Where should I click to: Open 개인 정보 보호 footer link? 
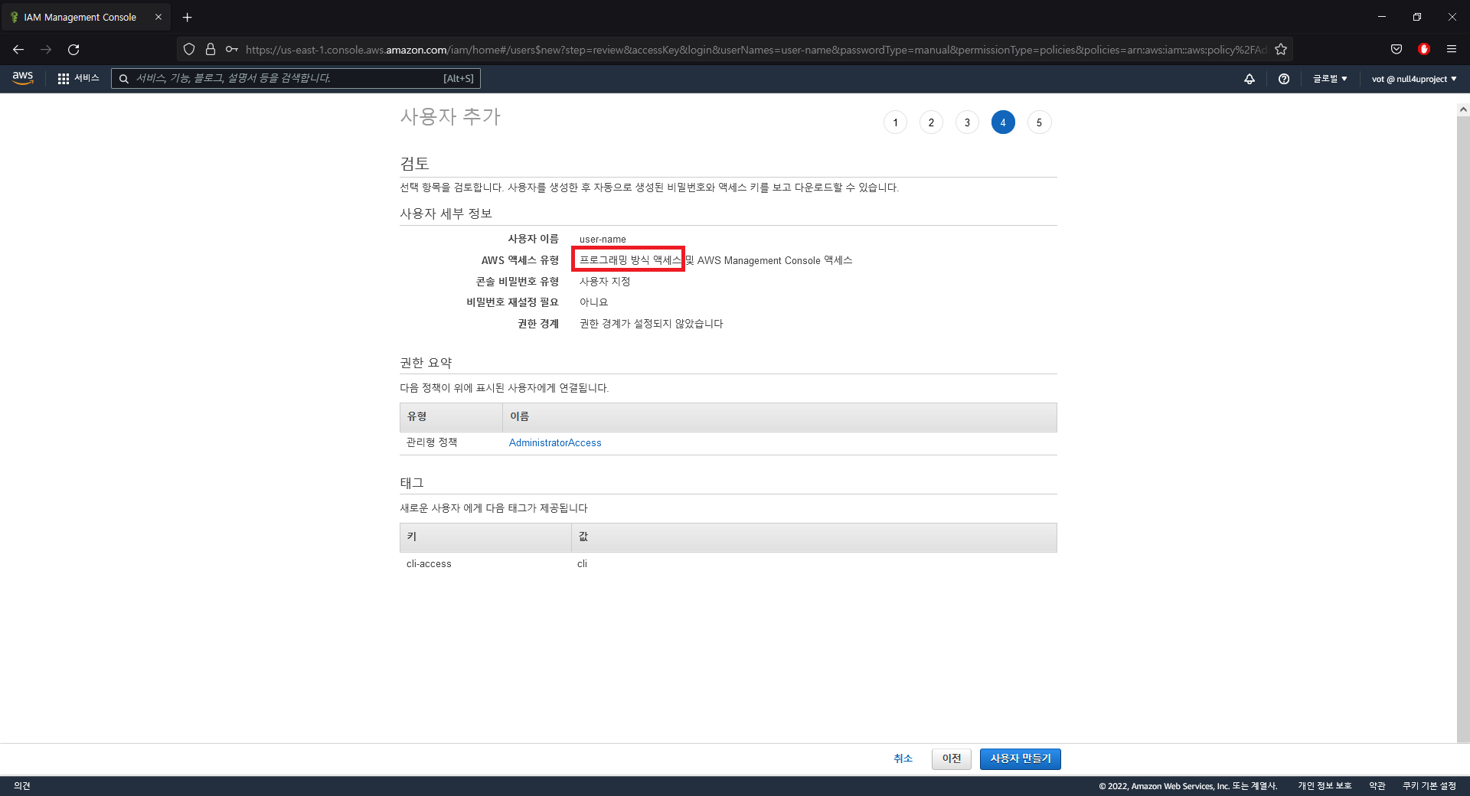(x=1325, y=786)
